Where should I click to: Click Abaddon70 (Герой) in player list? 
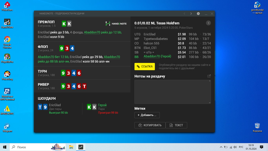click(x=157, y=56)
